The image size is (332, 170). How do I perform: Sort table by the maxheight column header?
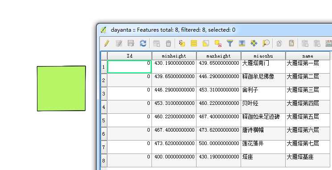point(219,56)
